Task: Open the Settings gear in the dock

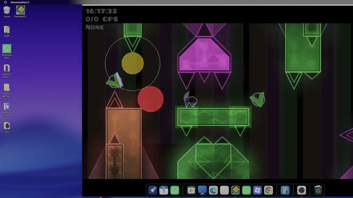Action: click(224, 190)
